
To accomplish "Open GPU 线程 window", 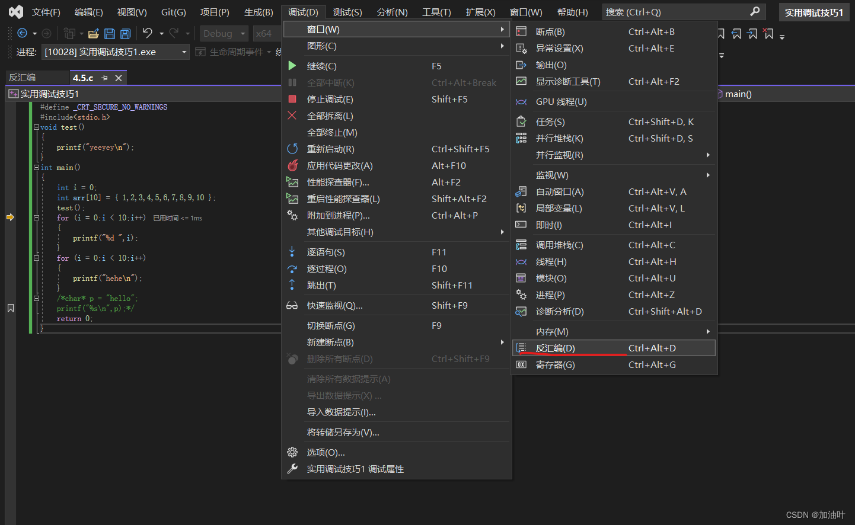I will coord(614,101).
